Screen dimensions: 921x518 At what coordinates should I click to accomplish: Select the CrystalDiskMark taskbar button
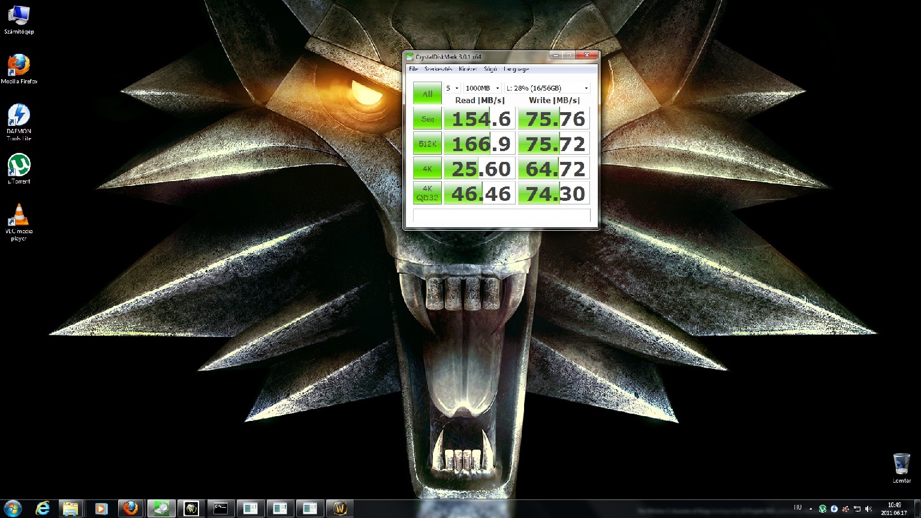(x=161, y=508)
